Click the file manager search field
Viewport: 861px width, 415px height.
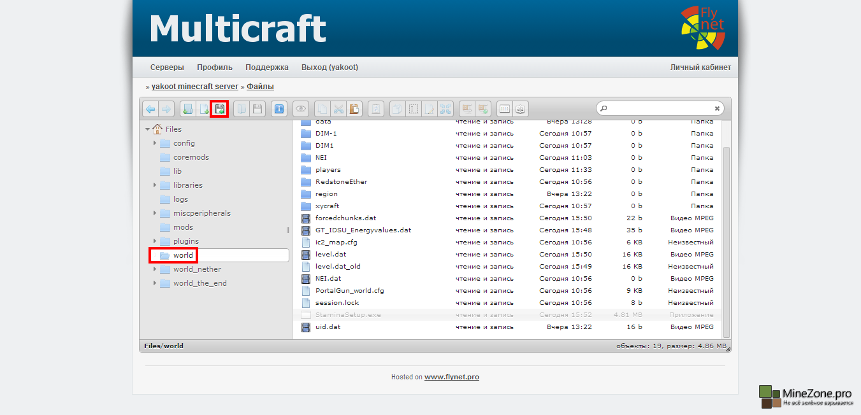point(660,109)
